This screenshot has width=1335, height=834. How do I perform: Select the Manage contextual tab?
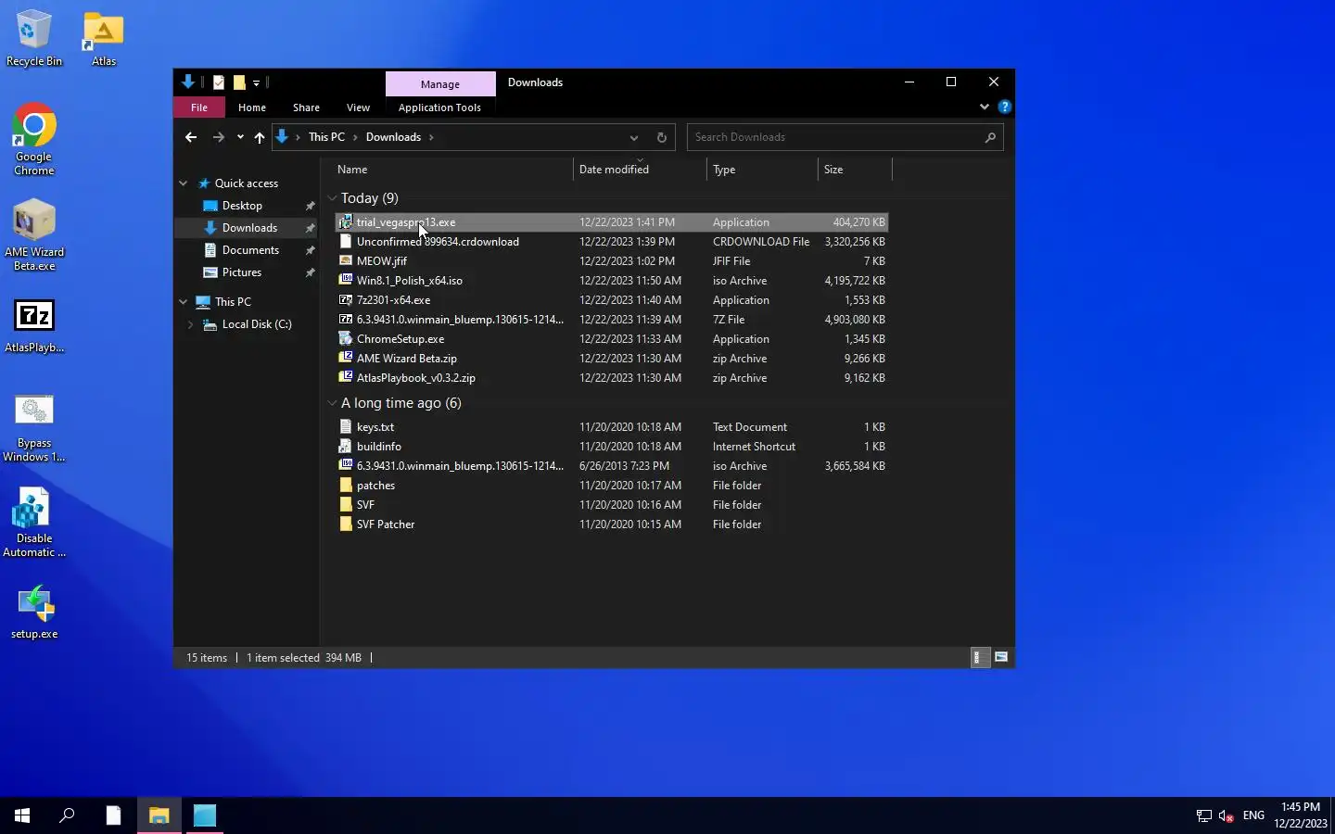(x=440, y=83)
